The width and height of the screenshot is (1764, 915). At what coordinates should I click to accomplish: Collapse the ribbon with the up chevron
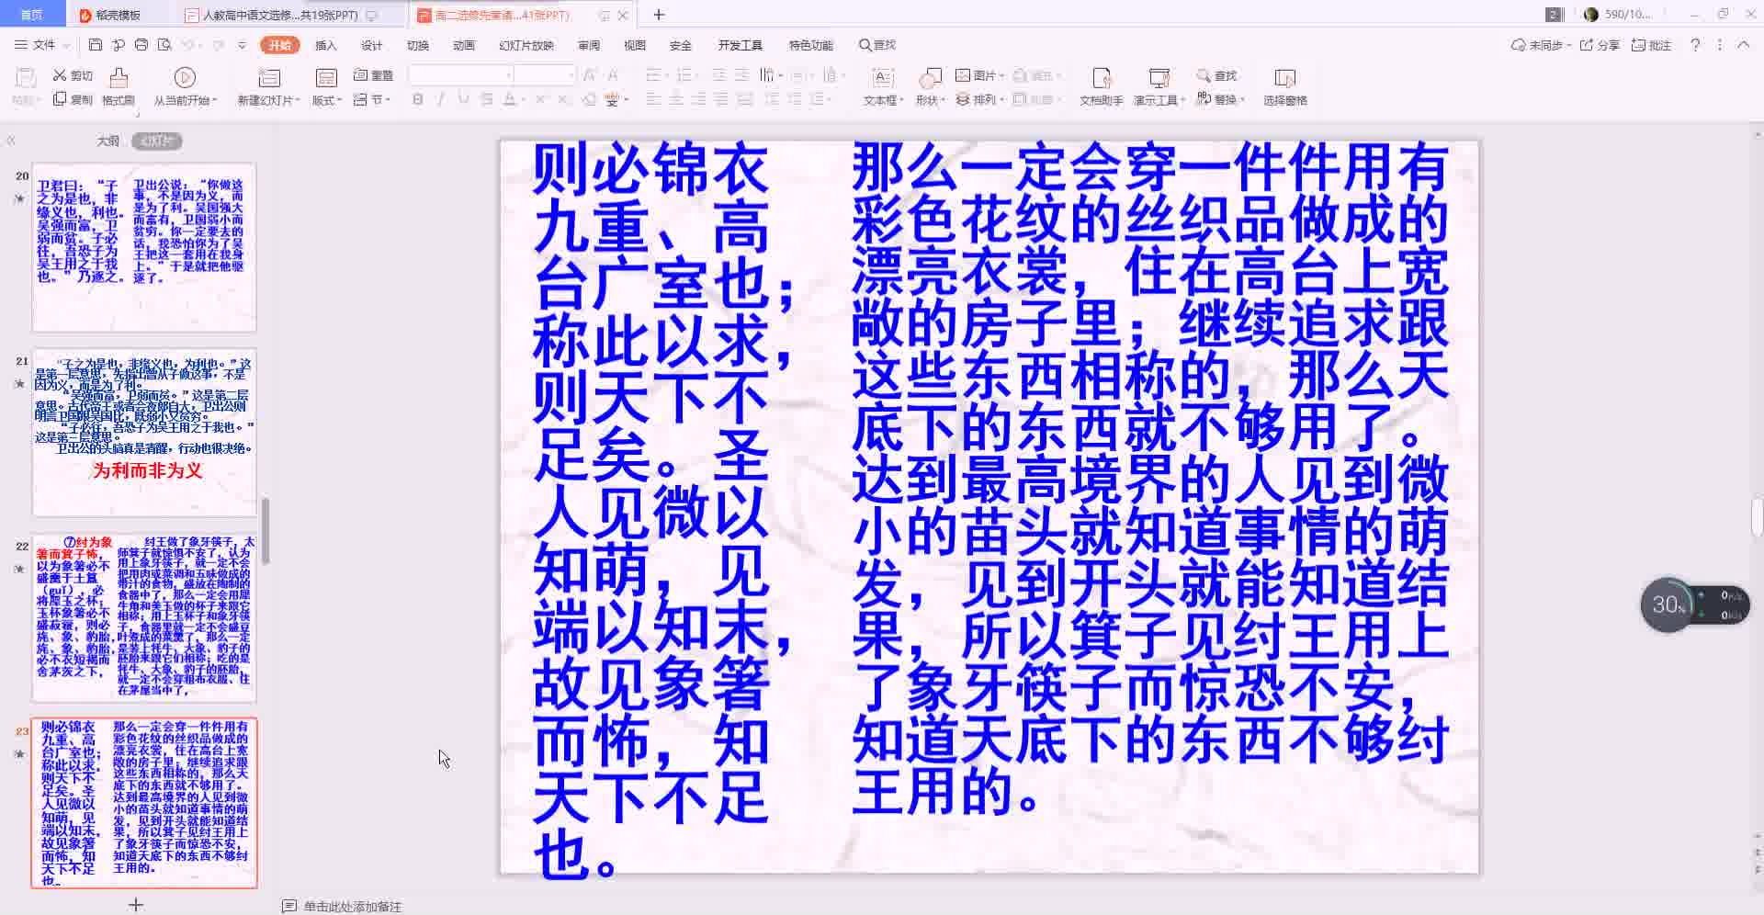click(1743, 45)
